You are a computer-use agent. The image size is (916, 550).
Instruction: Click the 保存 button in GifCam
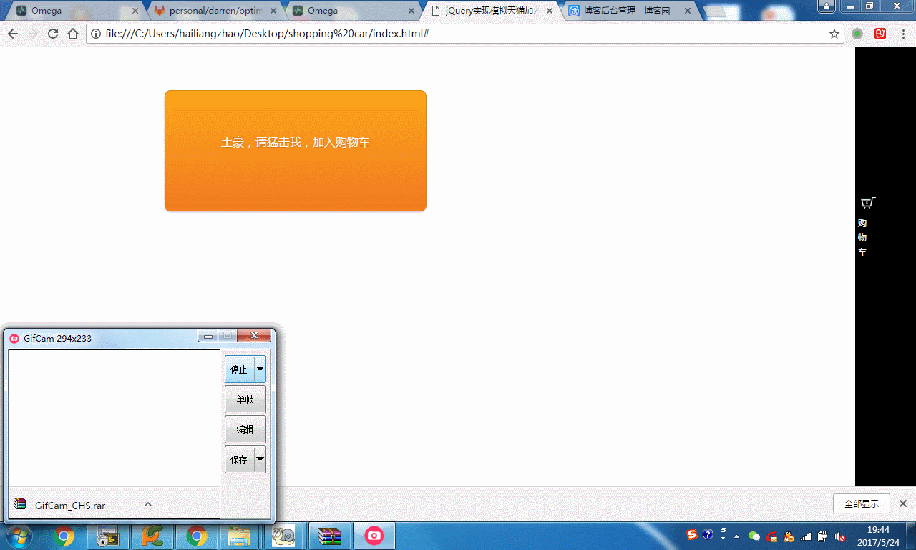point(239,460)
